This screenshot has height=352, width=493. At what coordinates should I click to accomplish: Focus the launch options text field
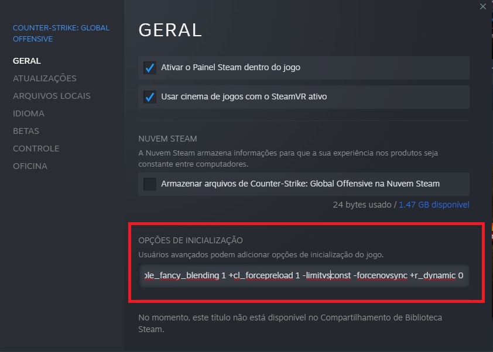(304, 275)
